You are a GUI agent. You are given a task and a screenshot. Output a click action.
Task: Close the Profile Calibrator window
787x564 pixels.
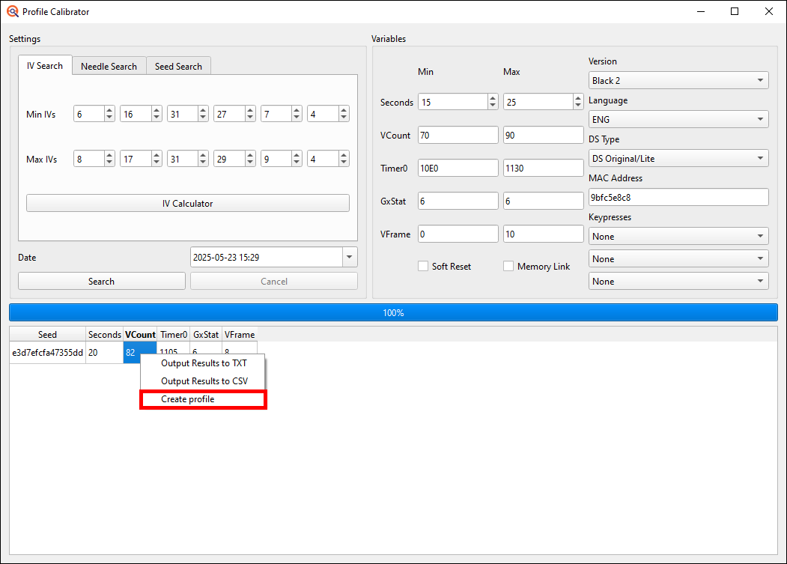pos(769,11)
